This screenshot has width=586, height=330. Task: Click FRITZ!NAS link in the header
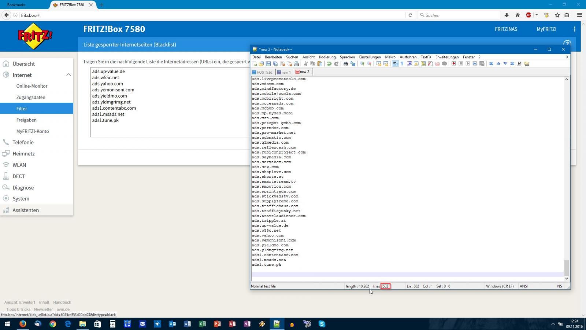click(x=506, y=29)
